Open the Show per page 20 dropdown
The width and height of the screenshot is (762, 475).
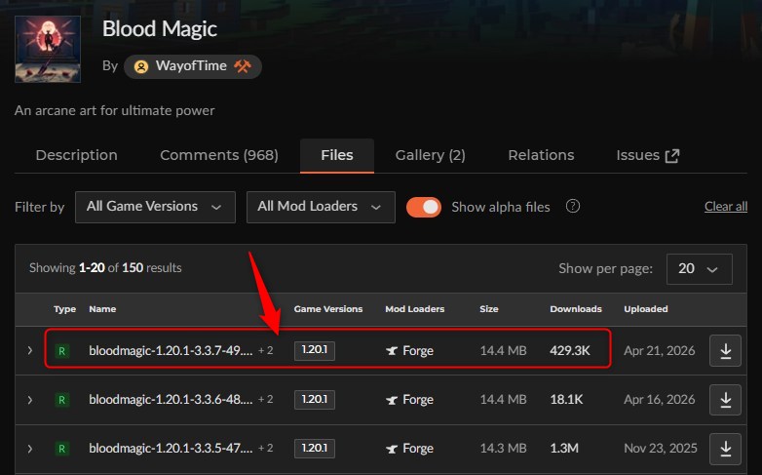pyautogui.click(x=700, y=268)
